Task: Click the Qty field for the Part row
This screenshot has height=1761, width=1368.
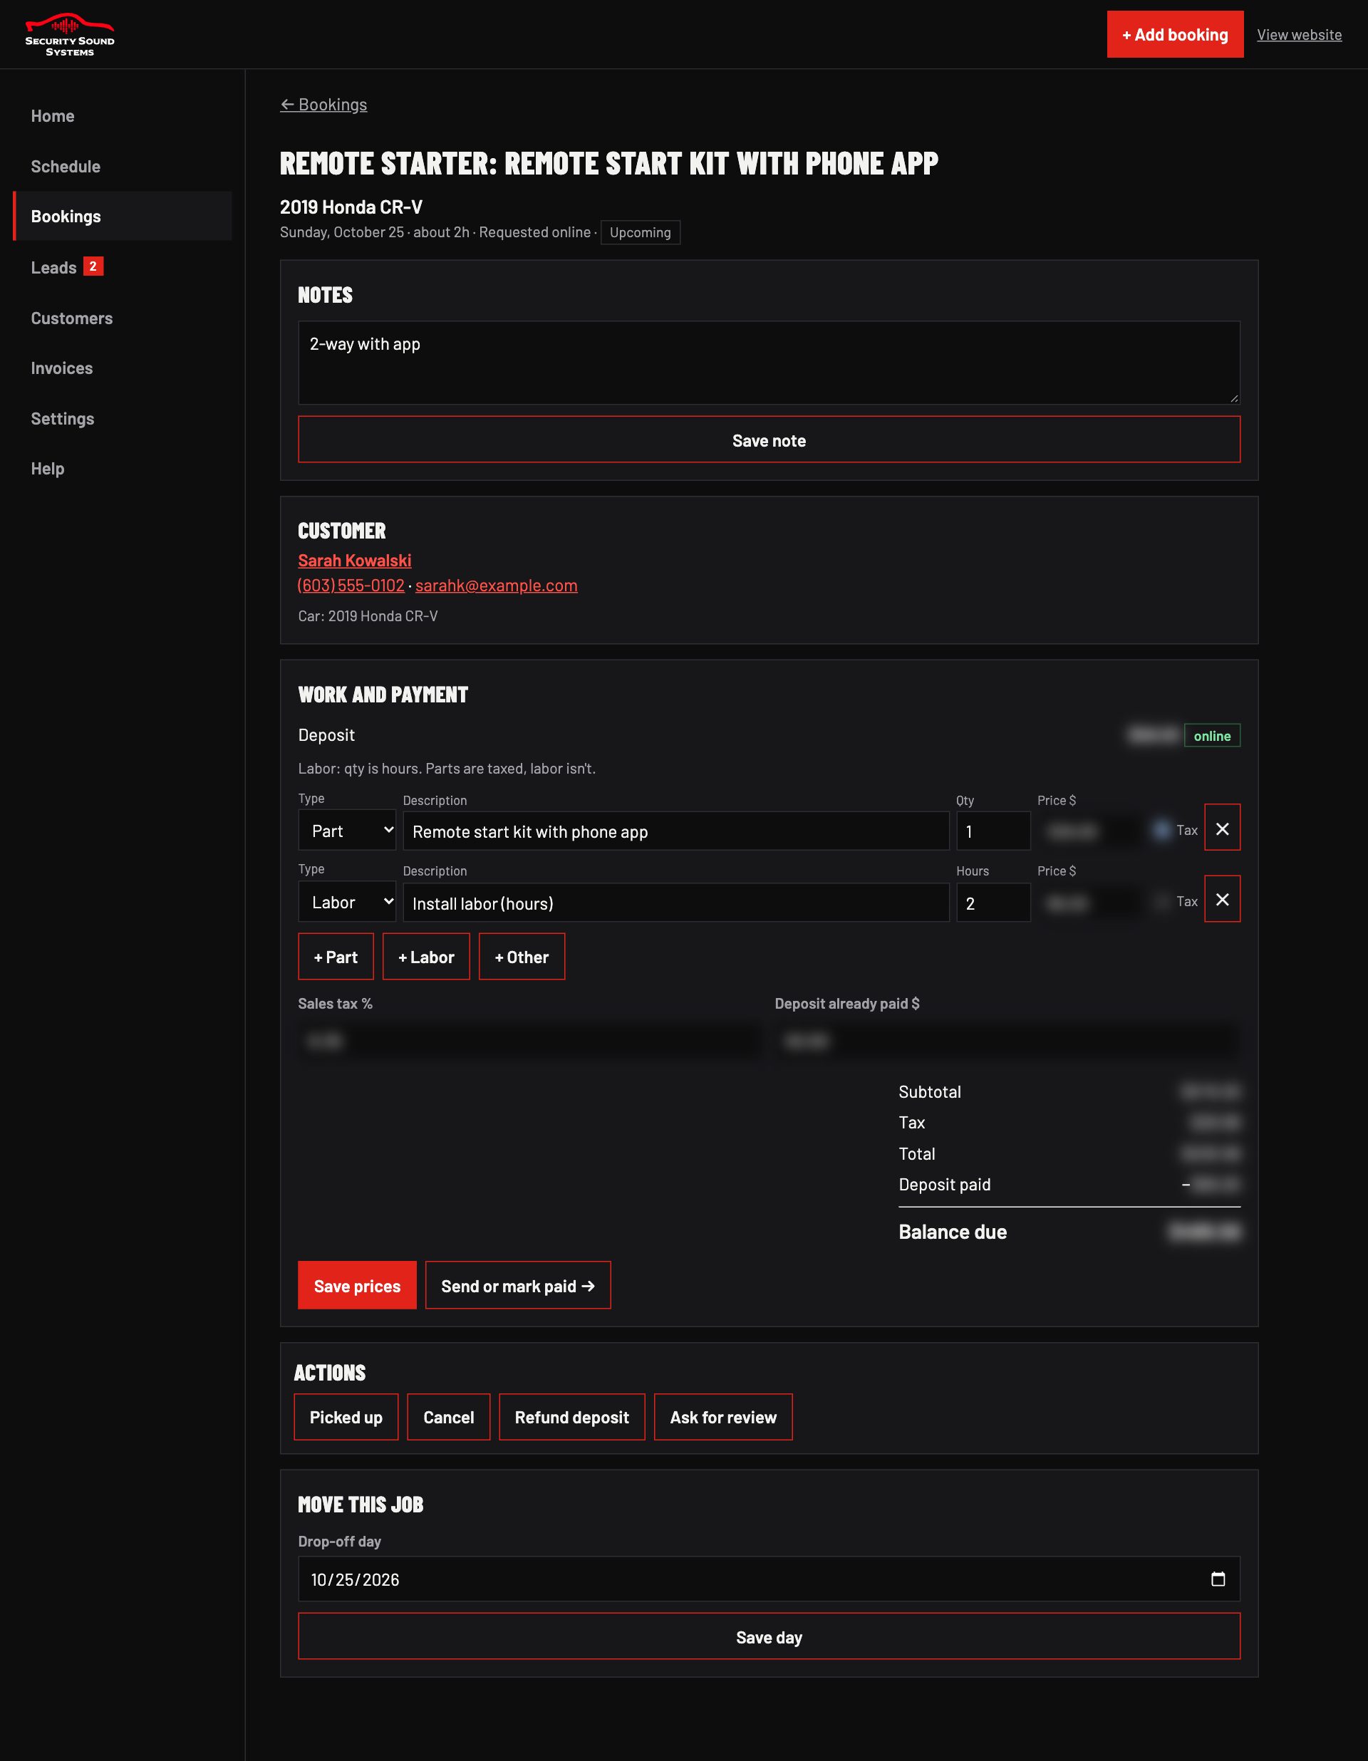Action: coord(993,831)
